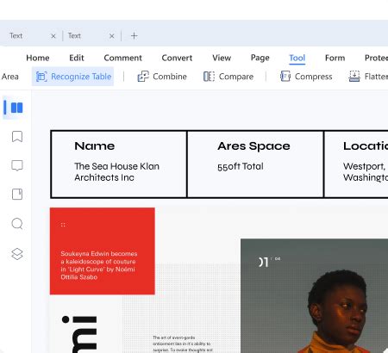
Task: Open the Home ribbon tab
Action: pos(38,58)
